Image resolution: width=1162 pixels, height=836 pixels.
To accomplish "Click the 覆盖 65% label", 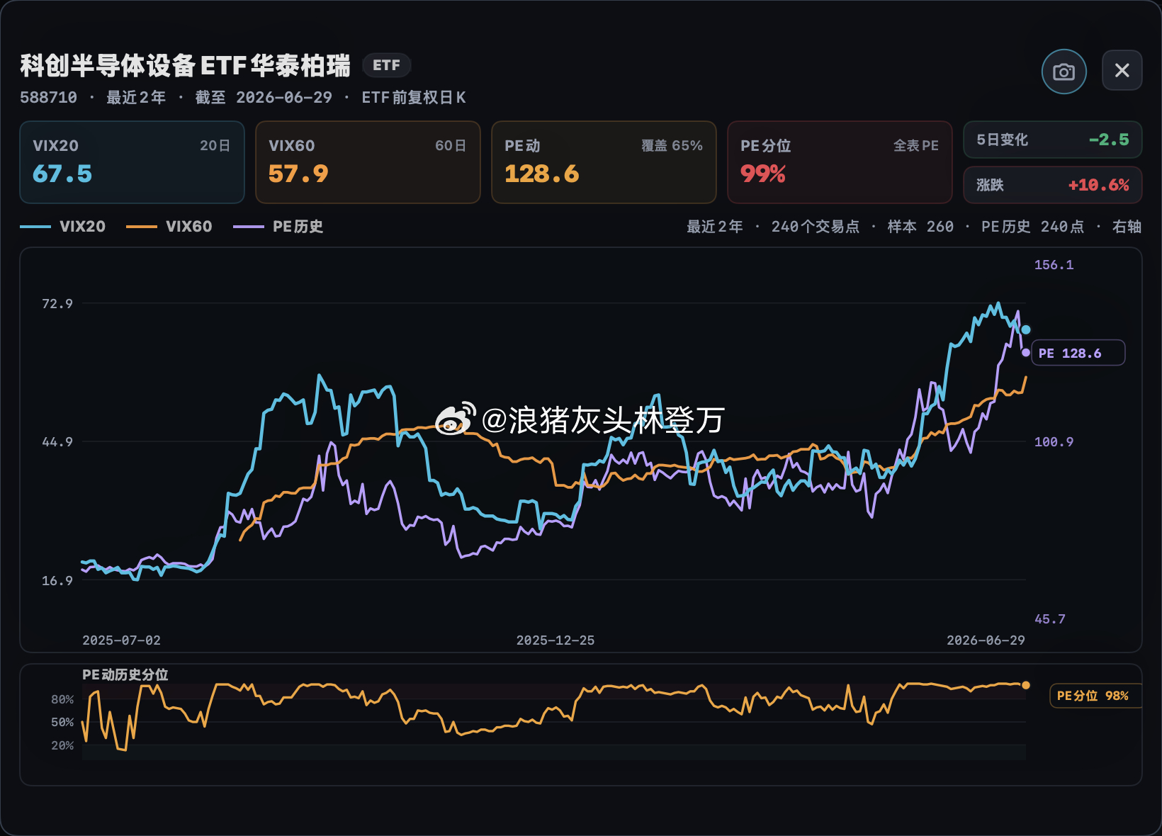I will (672, 145).
